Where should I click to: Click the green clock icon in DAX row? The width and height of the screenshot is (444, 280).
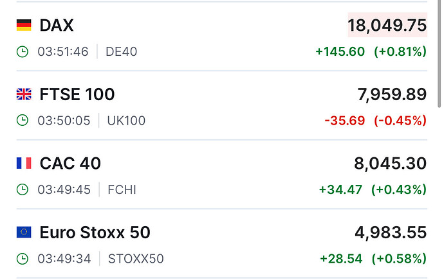pyautogui.click(x=23, y=52)
